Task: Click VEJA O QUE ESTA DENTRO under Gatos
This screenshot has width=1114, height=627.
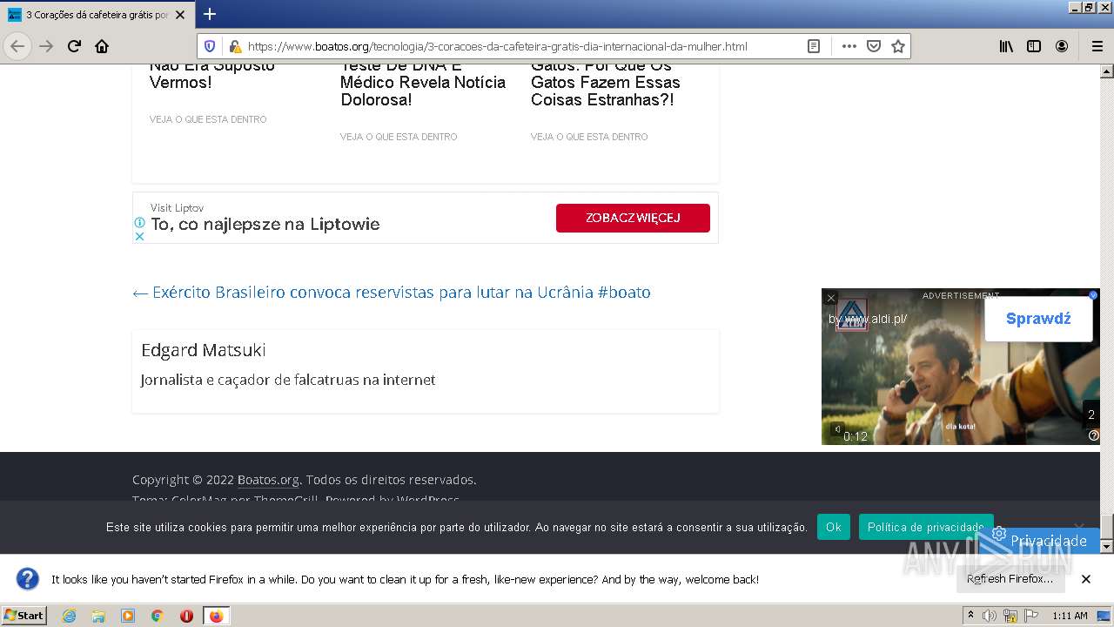Action: 589,137
